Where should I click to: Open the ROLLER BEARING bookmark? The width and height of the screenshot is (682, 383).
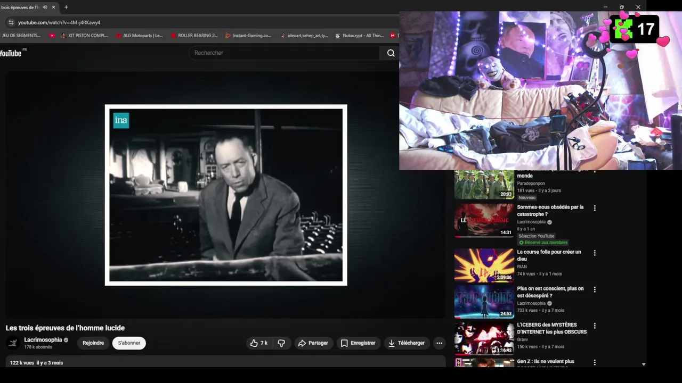[x=194, y=36]
